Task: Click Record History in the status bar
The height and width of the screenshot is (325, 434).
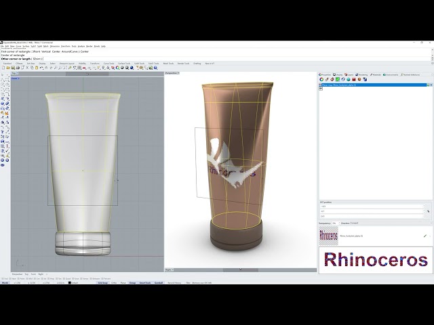Action: tap(174, 283)
